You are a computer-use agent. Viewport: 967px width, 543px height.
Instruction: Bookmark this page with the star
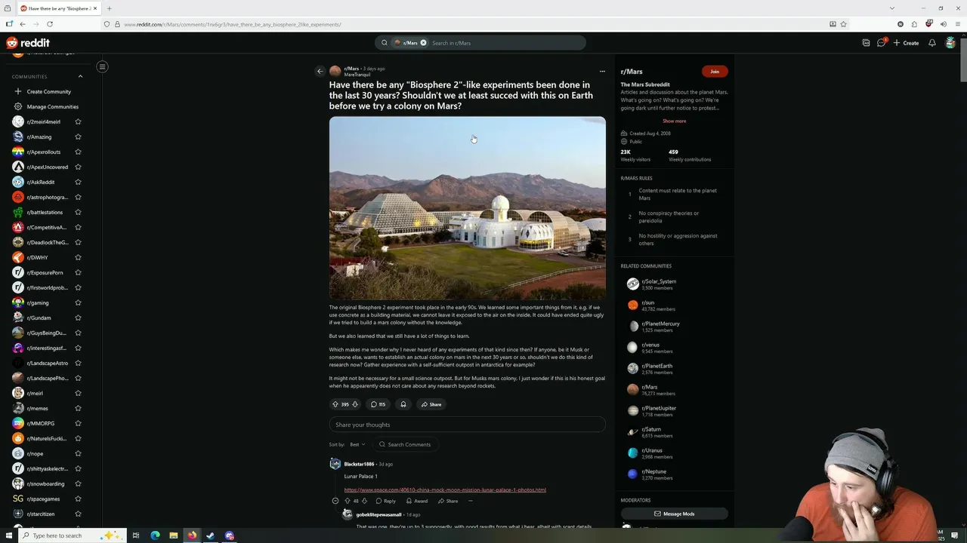[x=843, y=24]
